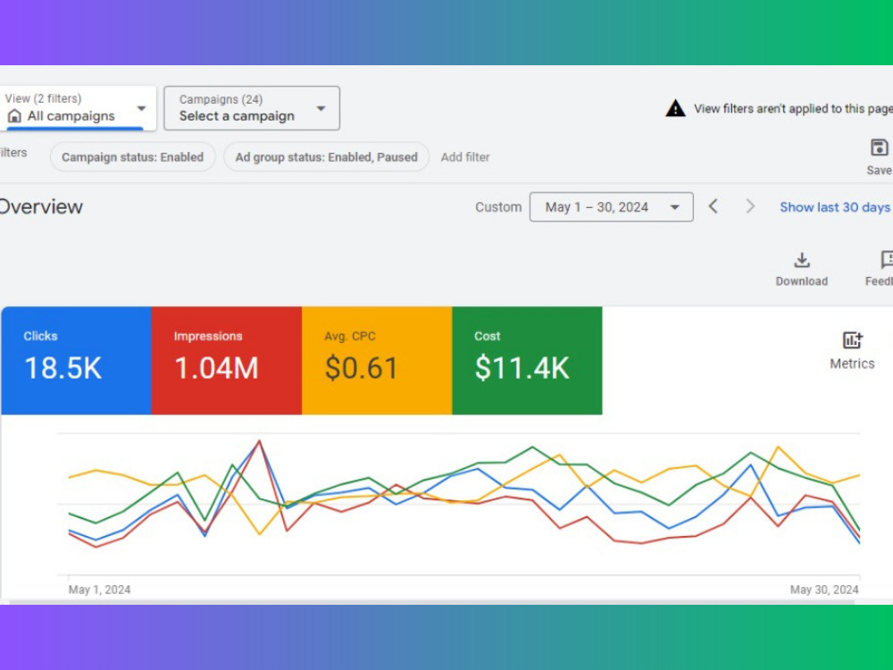Click the 1.04M impressions value
The width and height of the screenshot is (893, 670).
216,368
